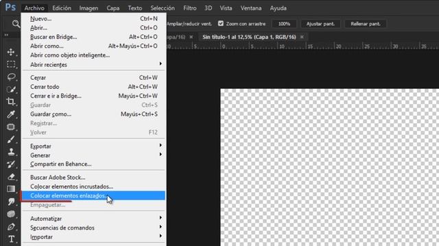Choose Guardar como... menu entry
The image size is (439, 246).
tap(93, 114)
